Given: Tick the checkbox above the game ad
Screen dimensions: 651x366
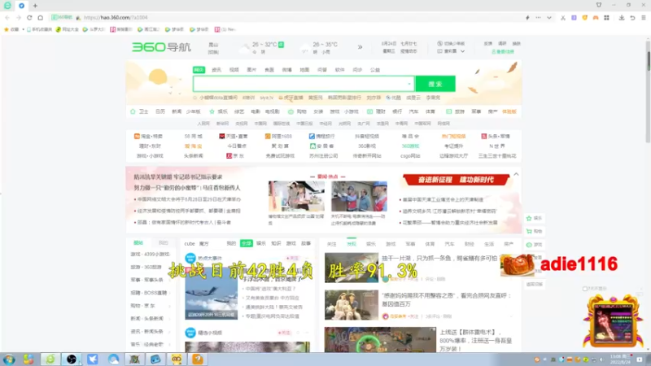Looking at the screenshot, I should pyautogui.click(x=584, y=289).
